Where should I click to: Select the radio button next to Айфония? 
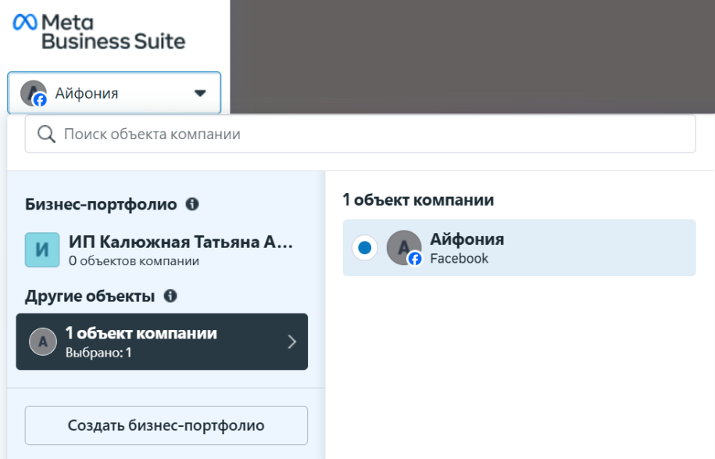click(x=364, y=248)
